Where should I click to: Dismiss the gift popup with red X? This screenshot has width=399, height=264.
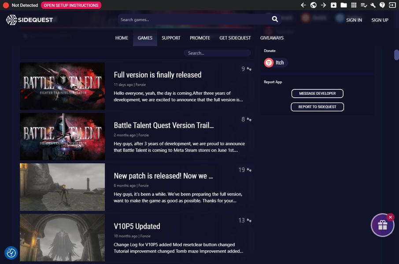click(x=390, y=217)
